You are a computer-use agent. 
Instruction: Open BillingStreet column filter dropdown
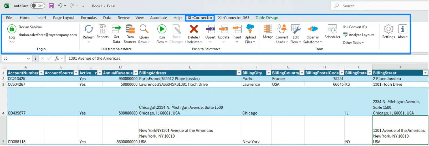[x=425, y=73]
